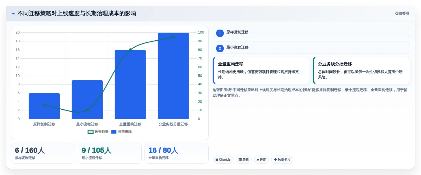Open the 全量重构迁移 description card
The width and height of the screenshot is (421, 175).
[261, 70]
